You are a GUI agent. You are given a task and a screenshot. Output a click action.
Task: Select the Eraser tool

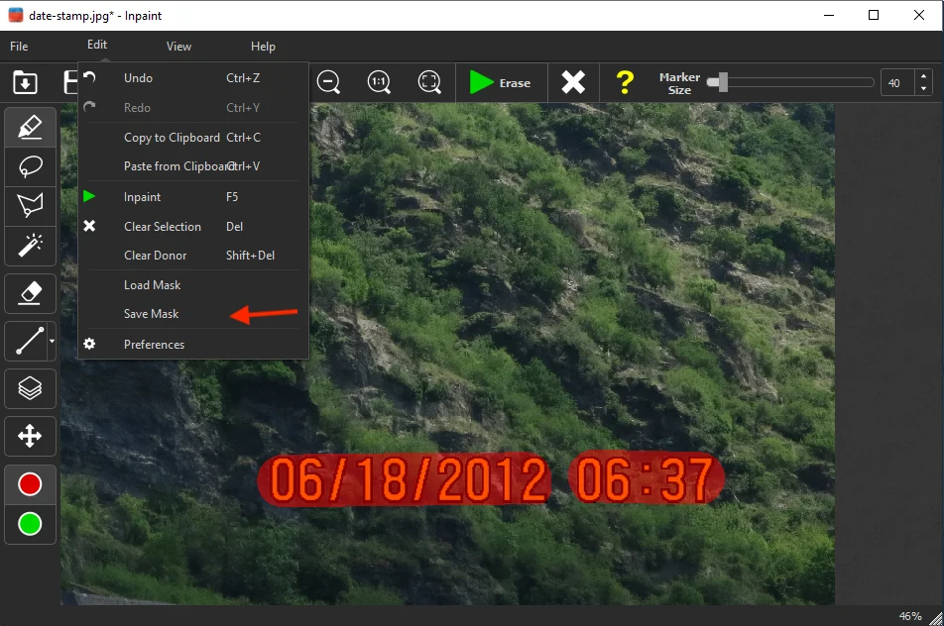[30, 293]
